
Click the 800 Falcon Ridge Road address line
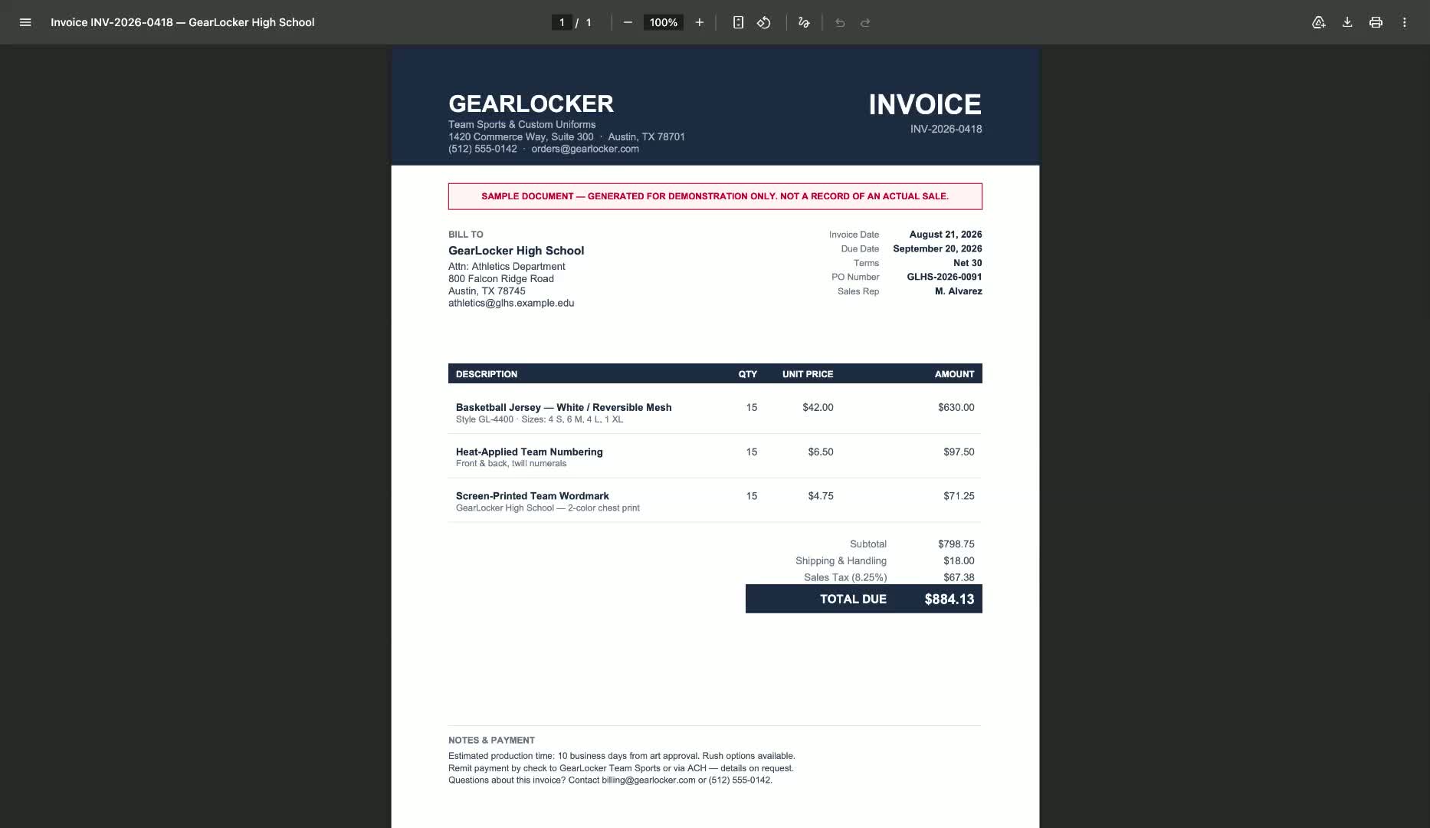(501, 278)
